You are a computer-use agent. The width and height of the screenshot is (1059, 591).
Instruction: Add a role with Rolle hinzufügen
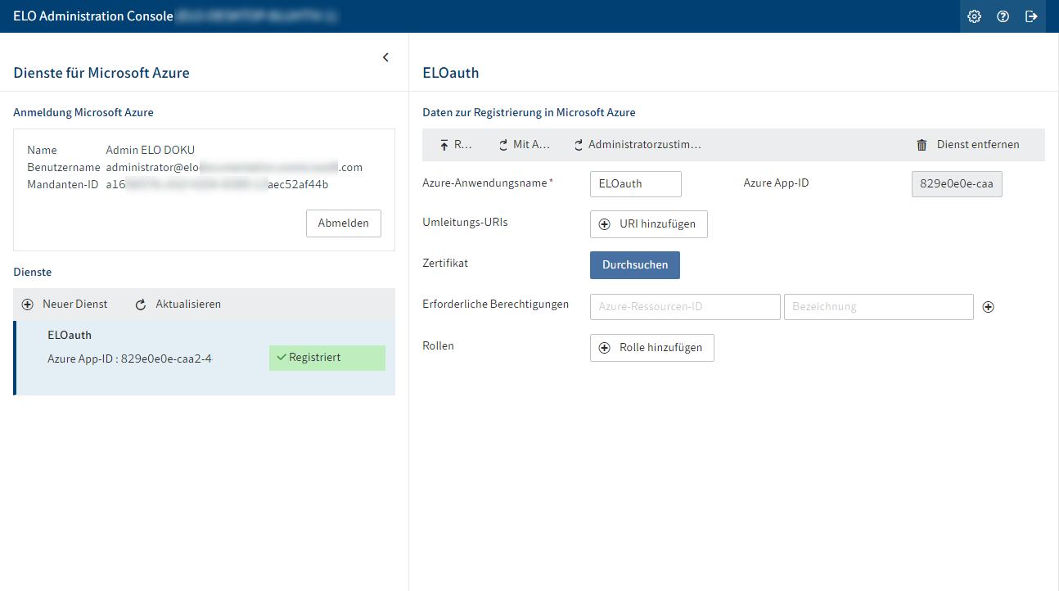point(652,348)
